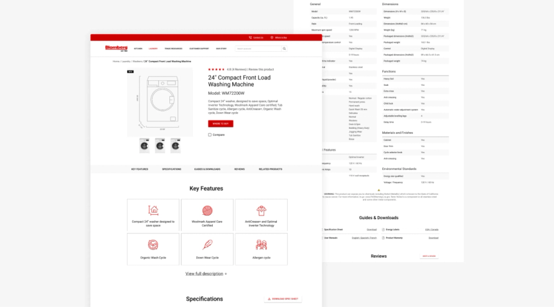Click the 4.8 (4 Reviews) text
Screen dimensions: 554x307
[x=237, y=70]
